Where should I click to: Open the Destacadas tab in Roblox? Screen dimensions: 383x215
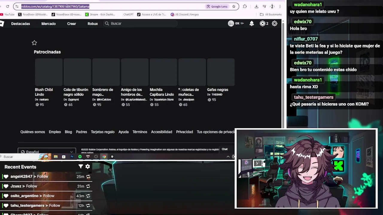[x=21, y=24]
